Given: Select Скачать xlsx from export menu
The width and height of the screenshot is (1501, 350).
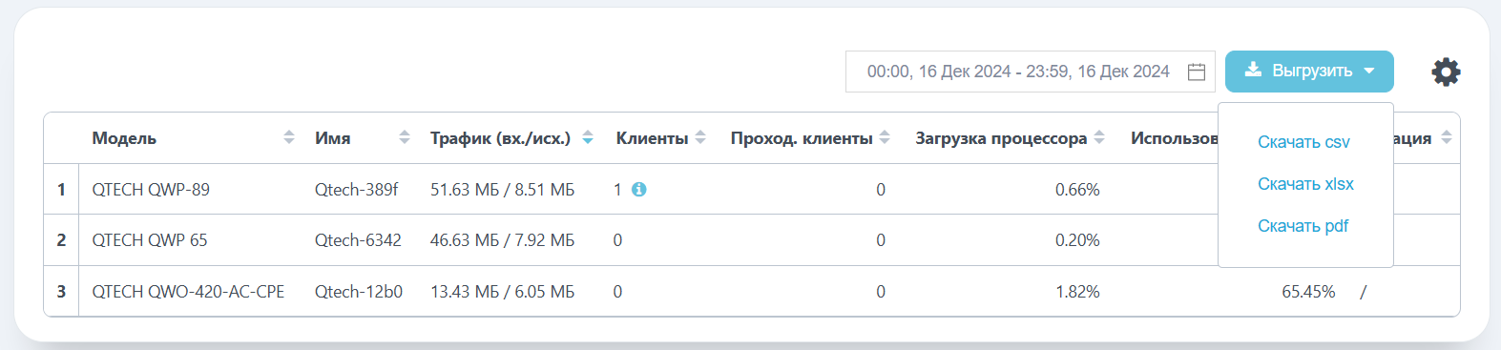Looking at the screenshot, I should [x=1305, y=184].
